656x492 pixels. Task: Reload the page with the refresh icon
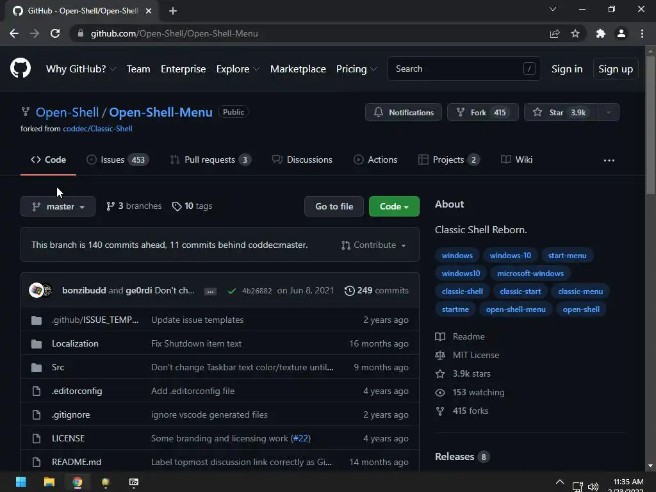[55, 33]
